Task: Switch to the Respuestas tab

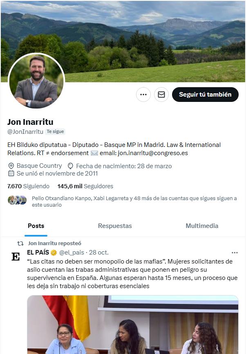Action: pos(115,226)
